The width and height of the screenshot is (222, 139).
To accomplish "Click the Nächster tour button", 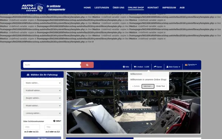I will 148,86.
